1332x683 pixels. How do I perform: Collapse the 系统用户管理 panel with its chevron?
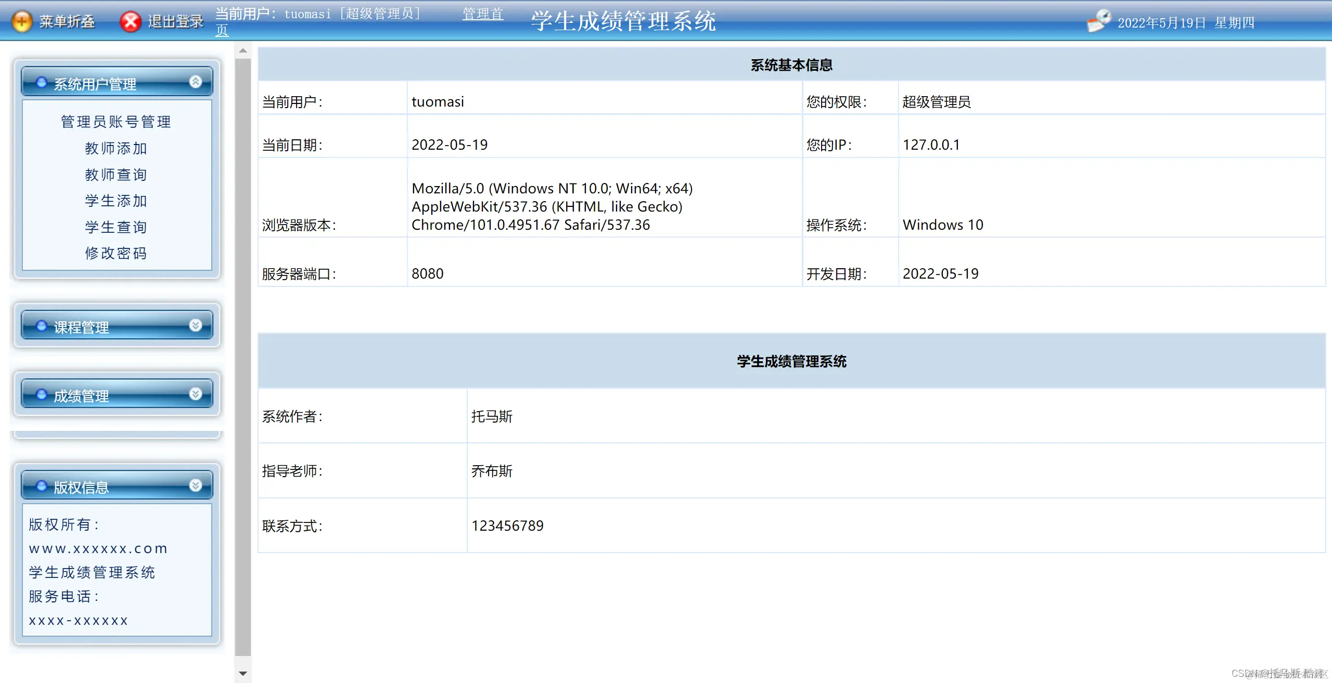tap(196, 82)
